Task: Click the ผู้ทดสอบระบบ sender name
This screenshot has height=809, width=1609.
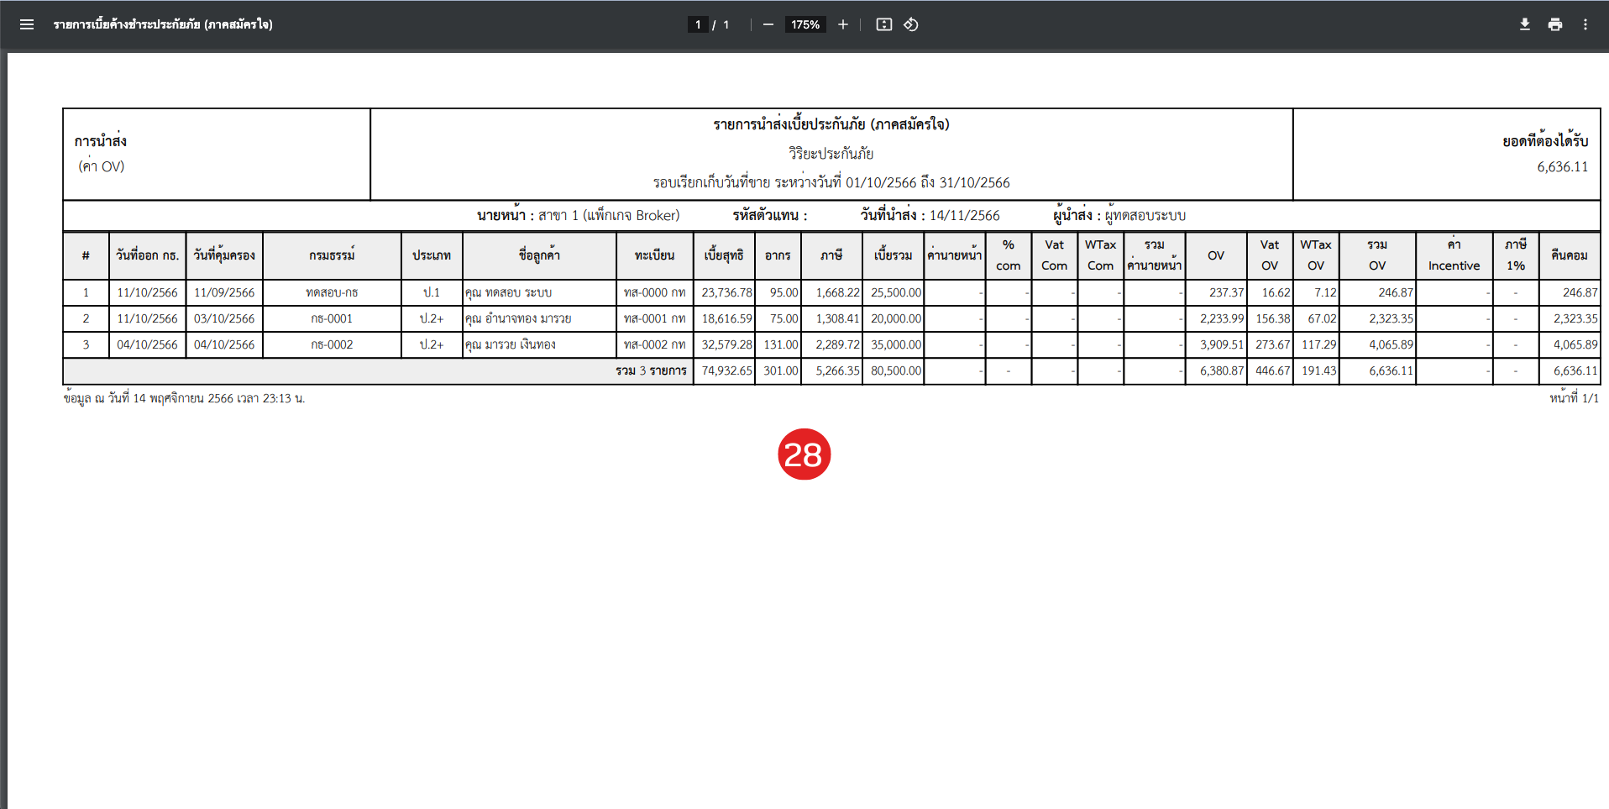Action: (x=1145, y=216)
